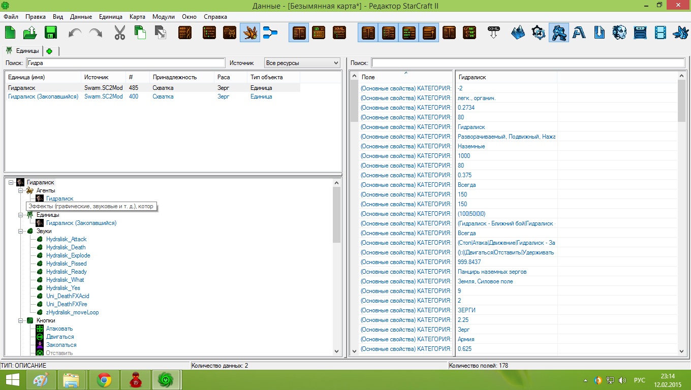This screenshot has width=691, height=390.
Task: Toggle the brown green-rows list button right of the two-column table
Action: click(x=319, y=33)
